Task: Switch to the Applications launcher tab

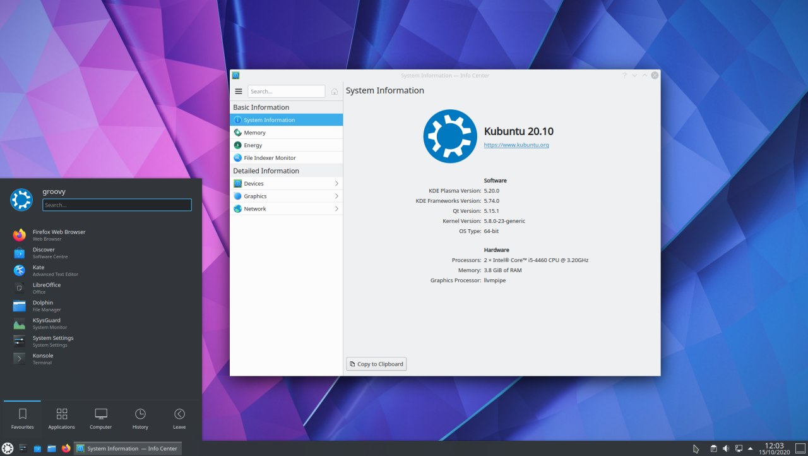Action: tap(61, 419)
